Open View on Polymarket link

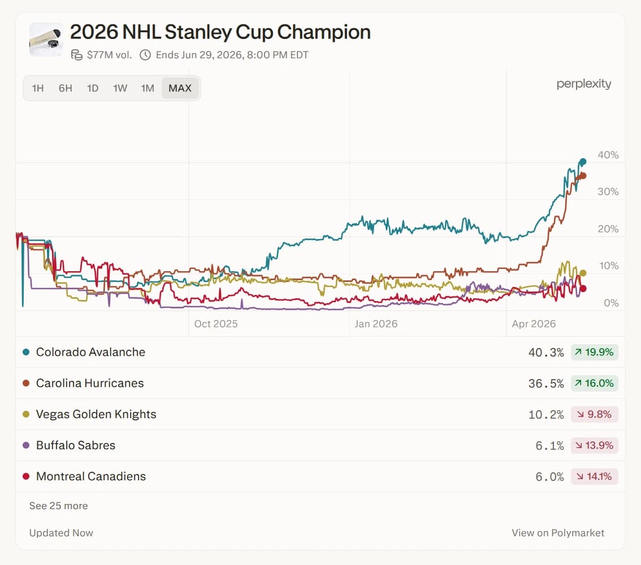[558, 533]
